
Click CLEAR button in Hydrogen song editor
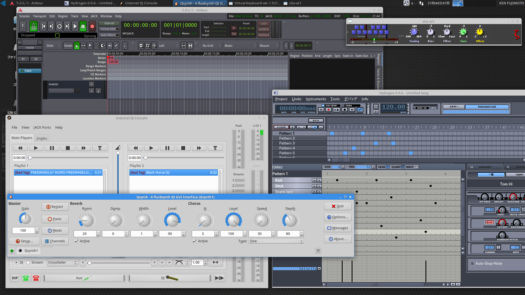click(281, 127)
